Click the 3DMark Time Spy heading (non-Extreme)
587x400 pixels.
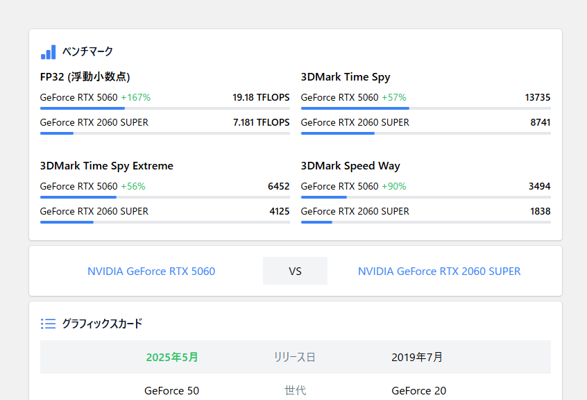point(346,77)
